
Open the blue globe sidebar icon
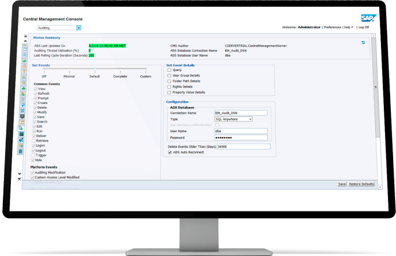(x=24, y=54)
